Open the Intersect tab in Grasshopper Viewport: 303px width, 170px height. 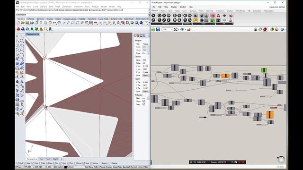[x=209, y=11]
